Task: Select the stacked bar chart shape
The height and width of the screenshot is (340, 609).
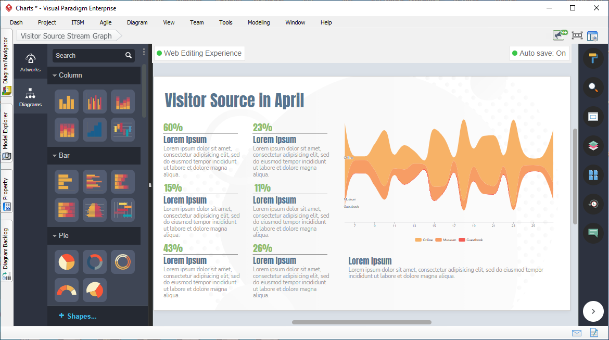Action: click(123, 182)
